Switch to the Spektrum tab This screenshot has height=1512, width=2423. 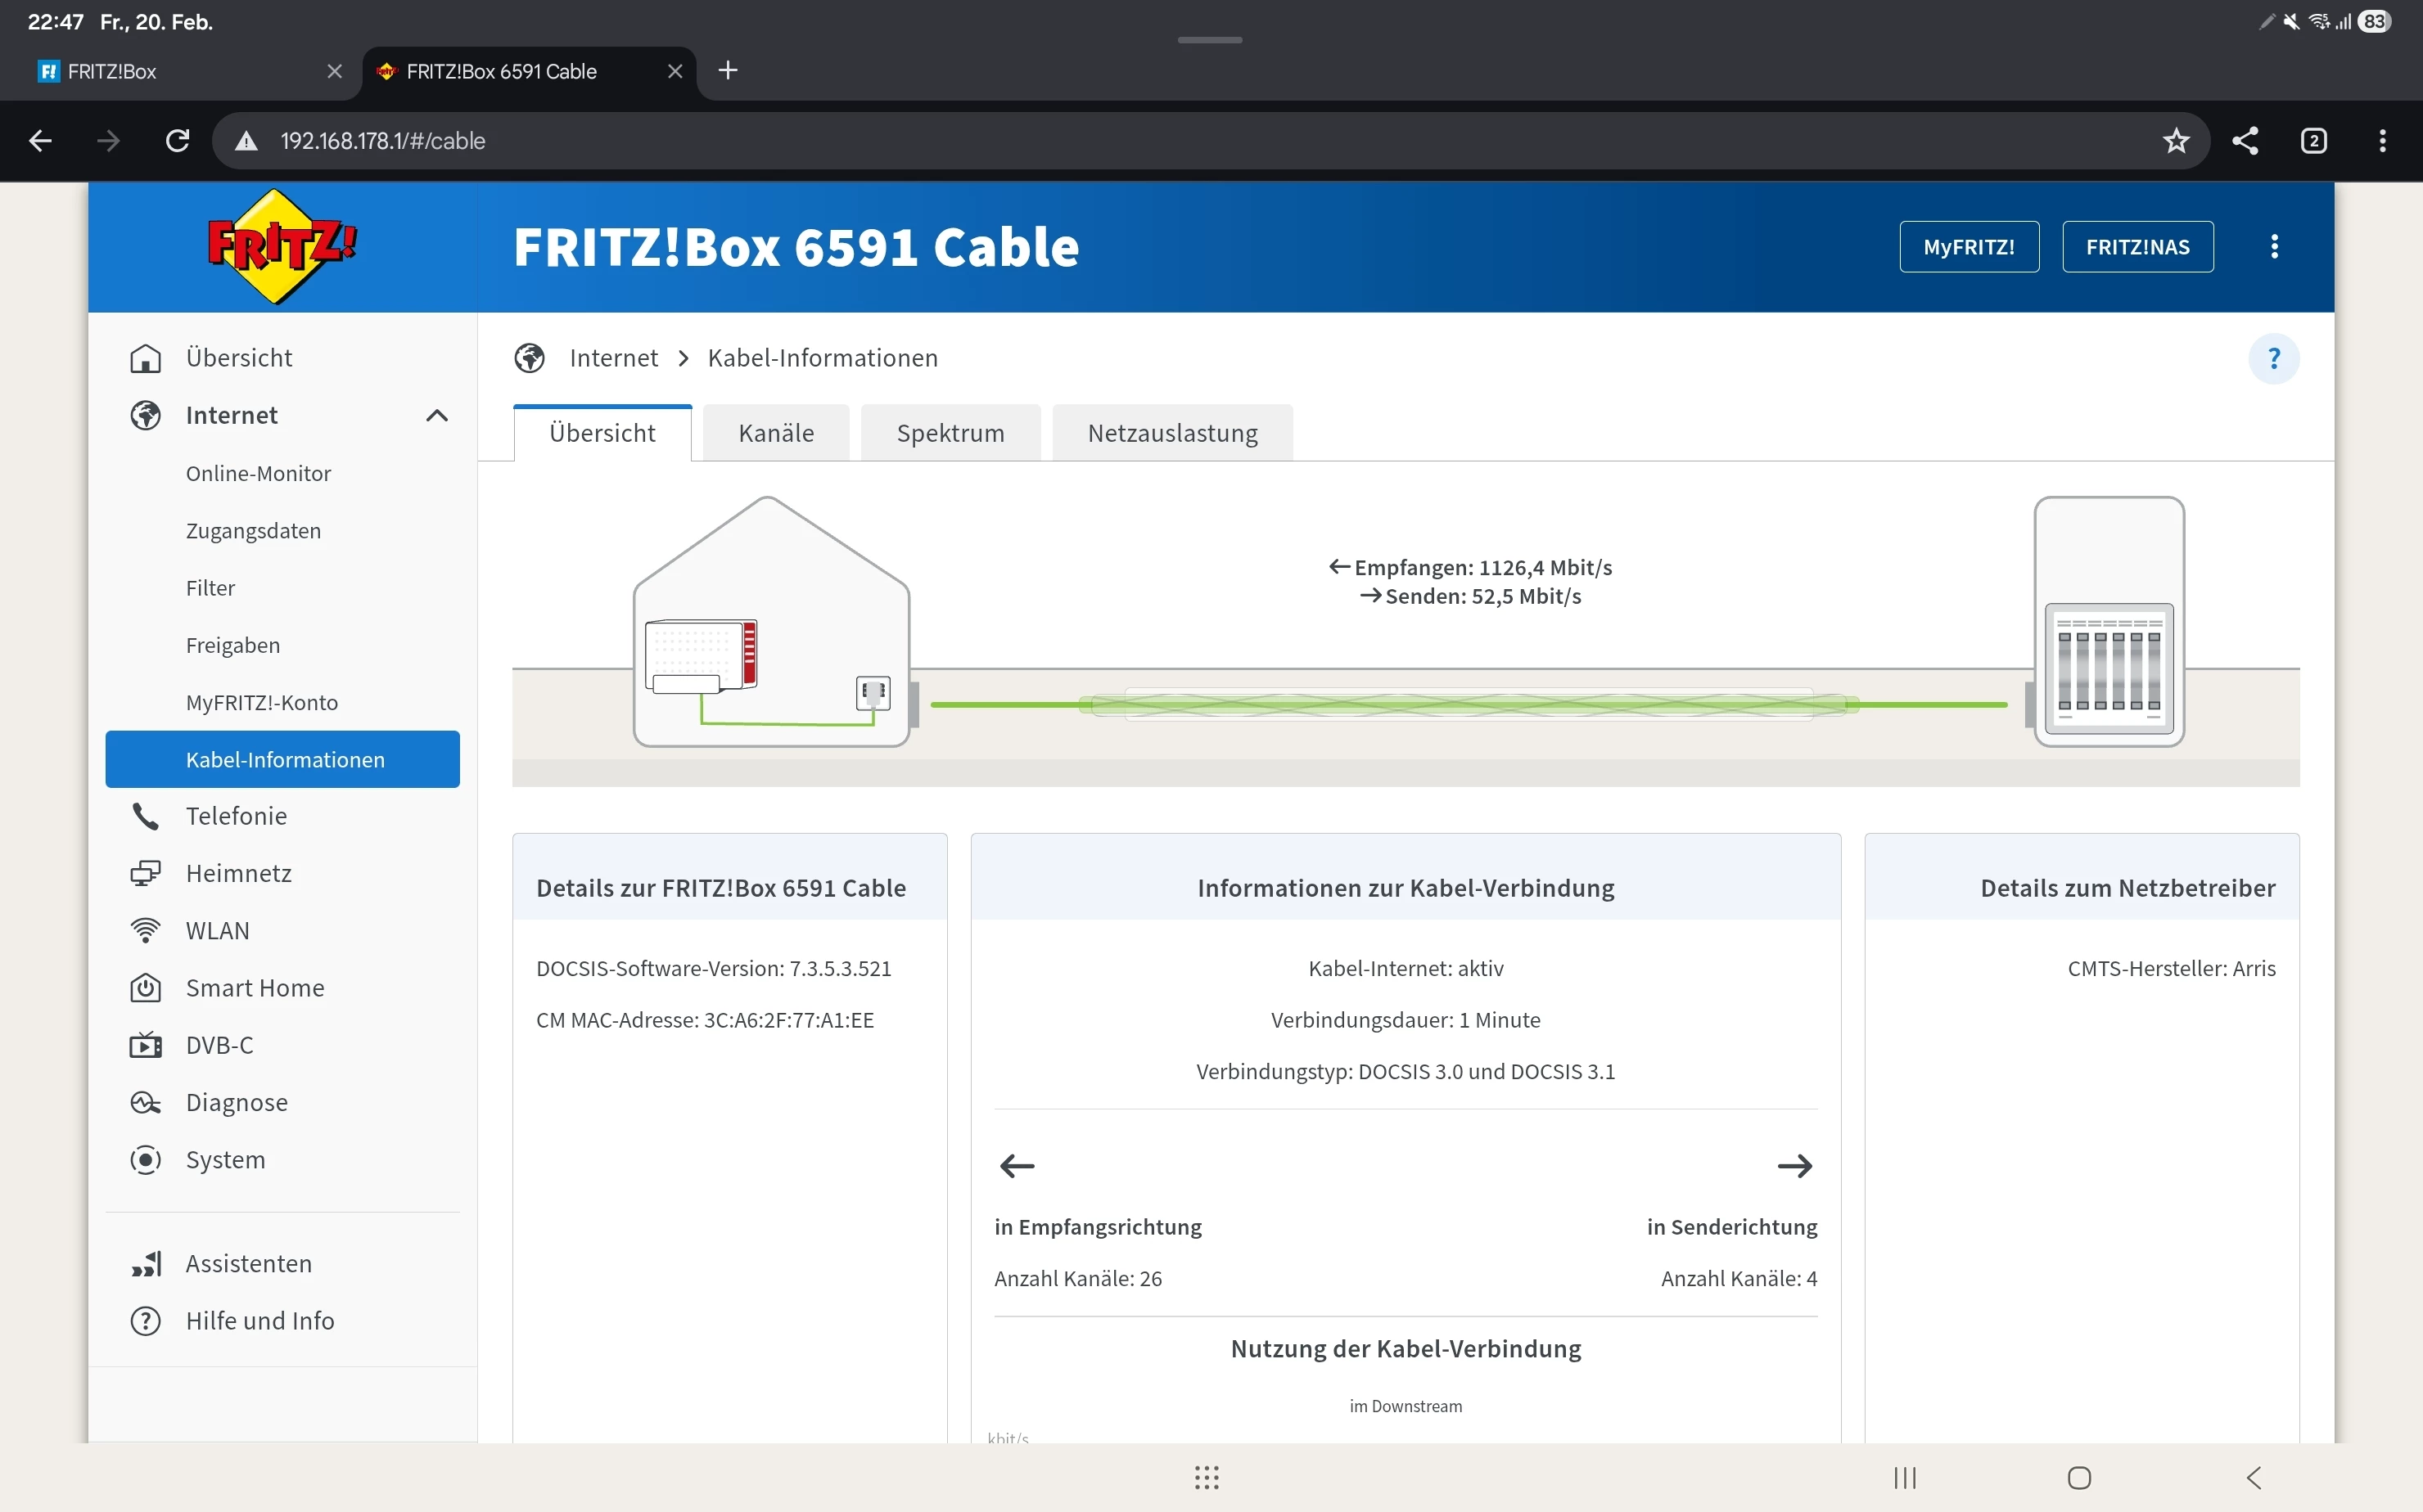(x=950, y=433)
